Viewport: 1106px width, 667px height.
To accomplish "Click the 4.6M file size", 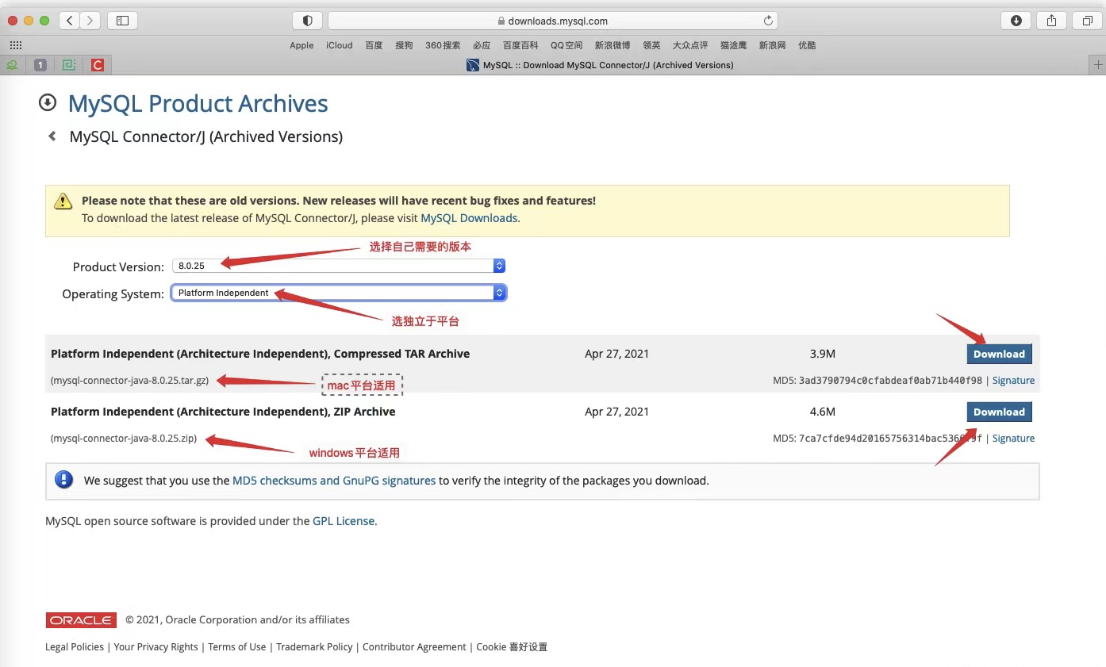I will [823, 412].
